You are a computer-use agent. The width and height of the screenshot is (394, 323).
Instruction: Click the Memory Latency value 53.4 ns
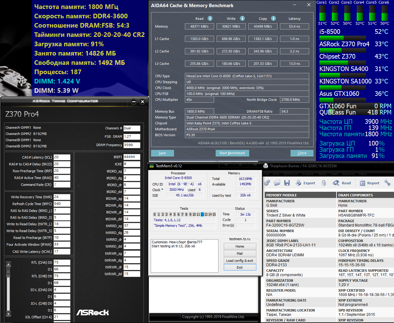click(x=295, y=26)
